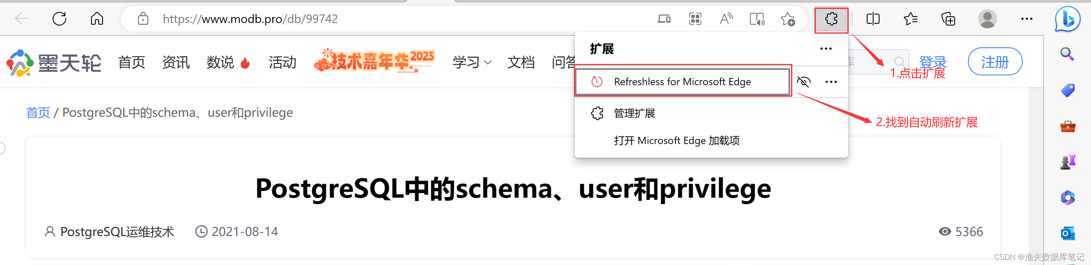The height and width of the screenshot is (265, 1091).
Task: Open Read Aloud icon in address bar
Action: pyautogui.click(x=726, y=19)
